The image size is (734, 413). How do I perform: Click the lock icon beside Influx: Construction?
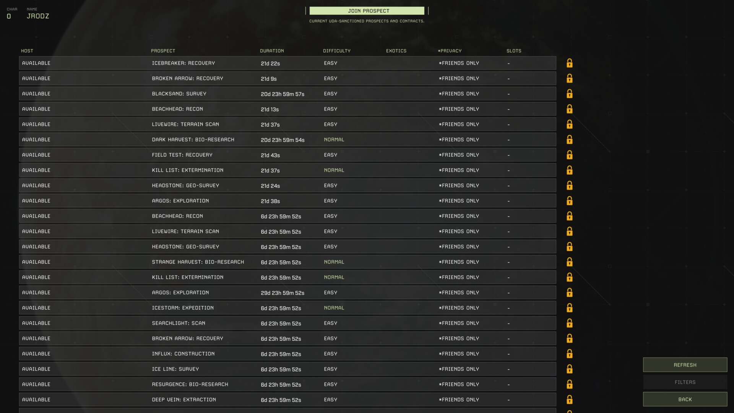569,354
